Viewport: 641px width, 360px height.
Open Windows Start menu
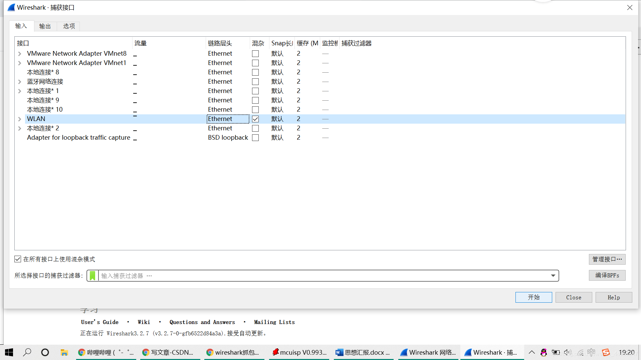point(9,352)
